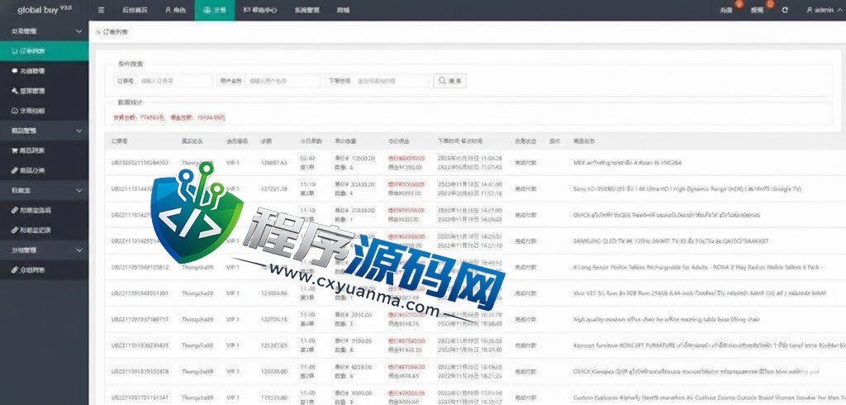Open the person-icon role tab in top navigation
The image size is (846, 405).
coord(175,10)
